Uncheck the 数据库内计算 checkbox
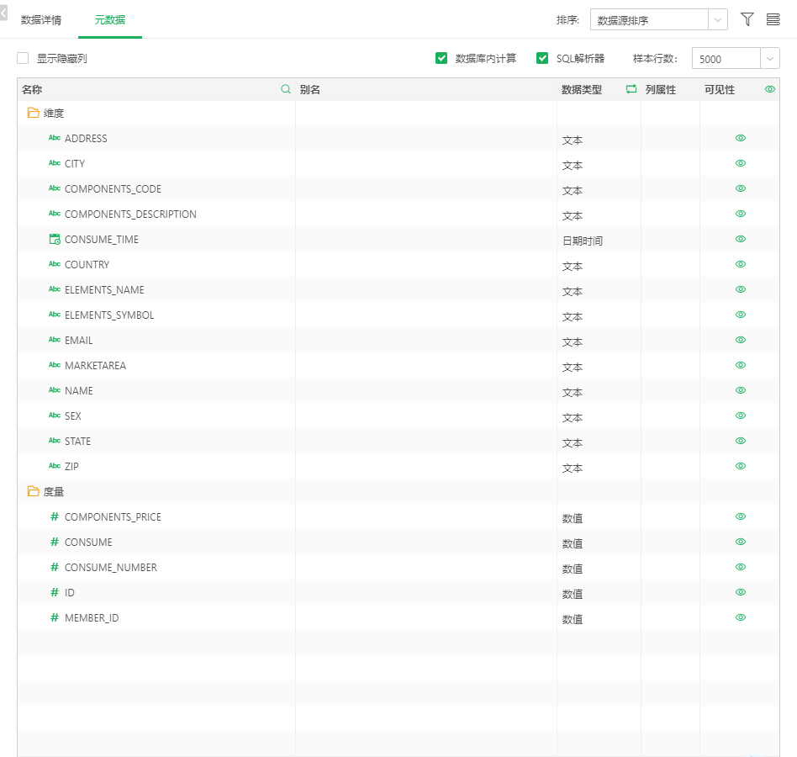 441,58
